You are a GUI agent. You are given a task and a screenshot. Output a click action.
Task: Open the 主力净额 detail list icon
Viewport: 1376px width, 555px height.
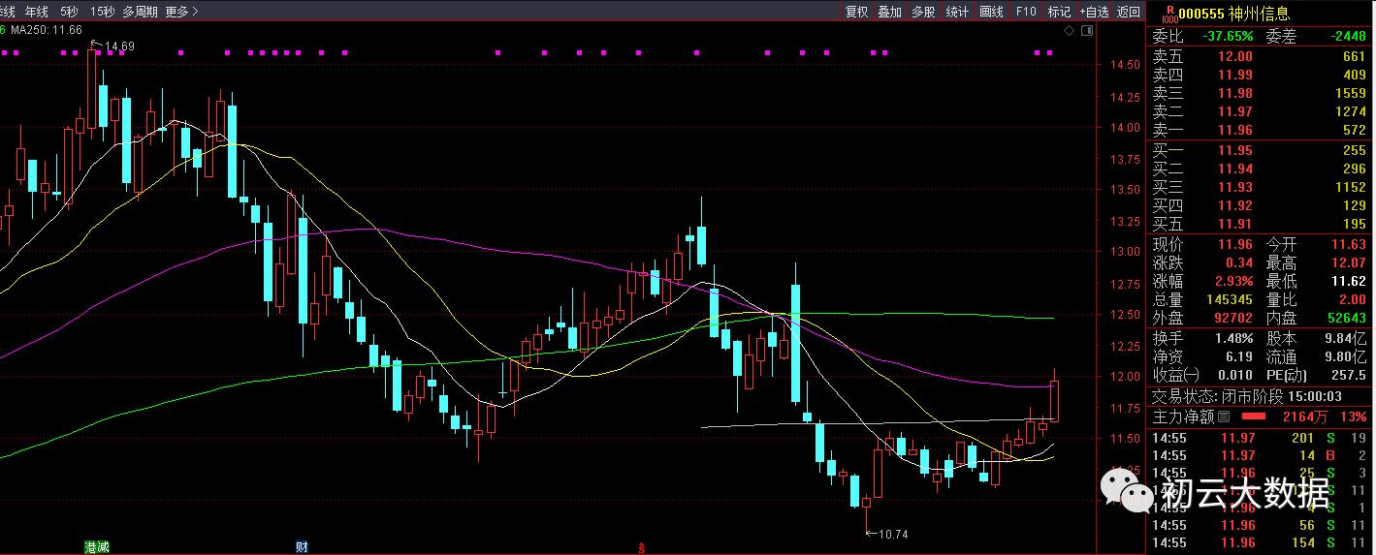(1223, 417)
